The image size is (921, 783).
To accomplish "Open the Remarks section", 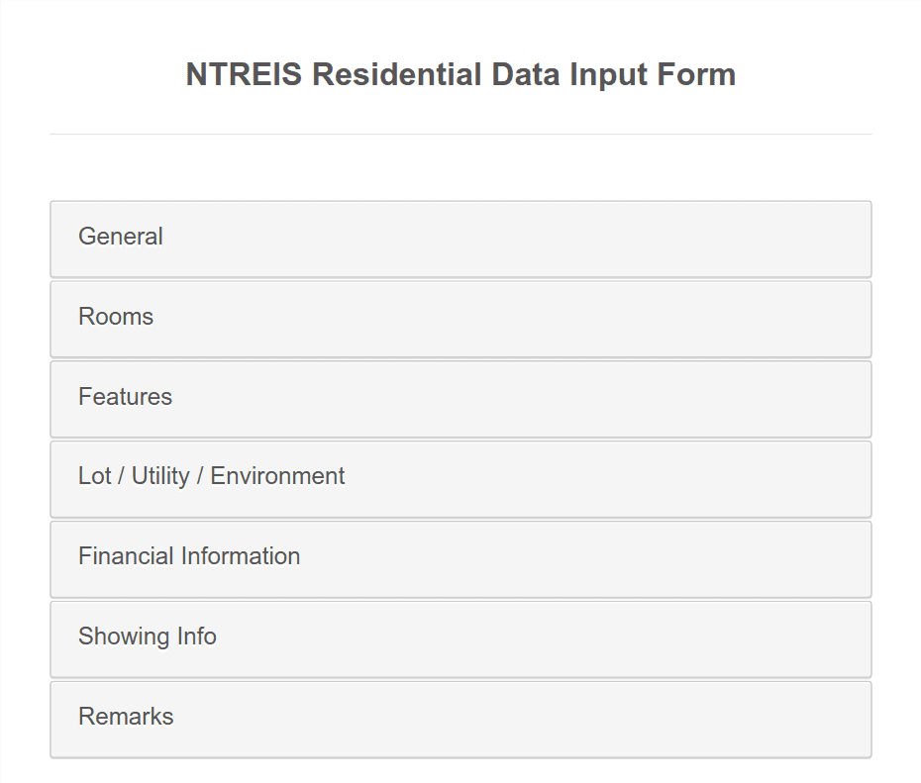I will coord(126,718).
